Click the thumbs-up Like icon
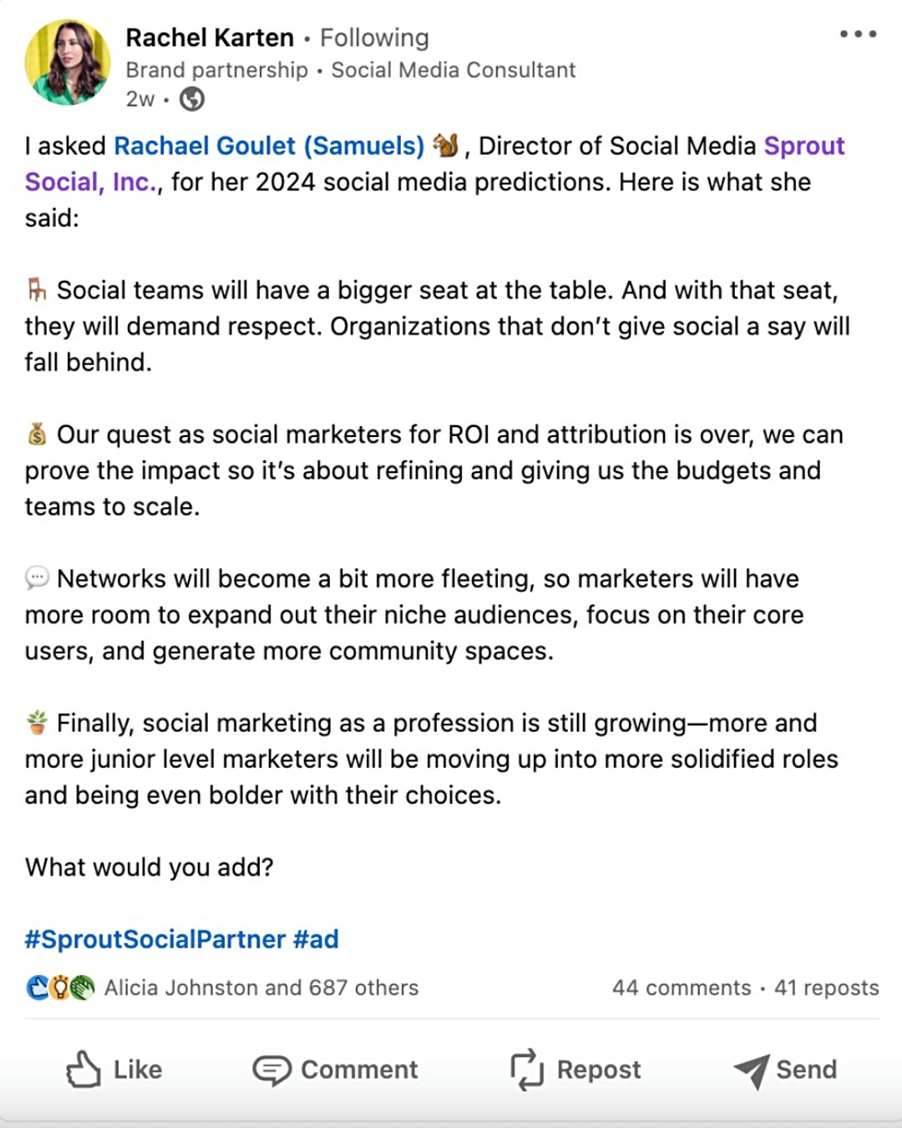This screenshot has height=1128, width=902. tap(84, 1070)
